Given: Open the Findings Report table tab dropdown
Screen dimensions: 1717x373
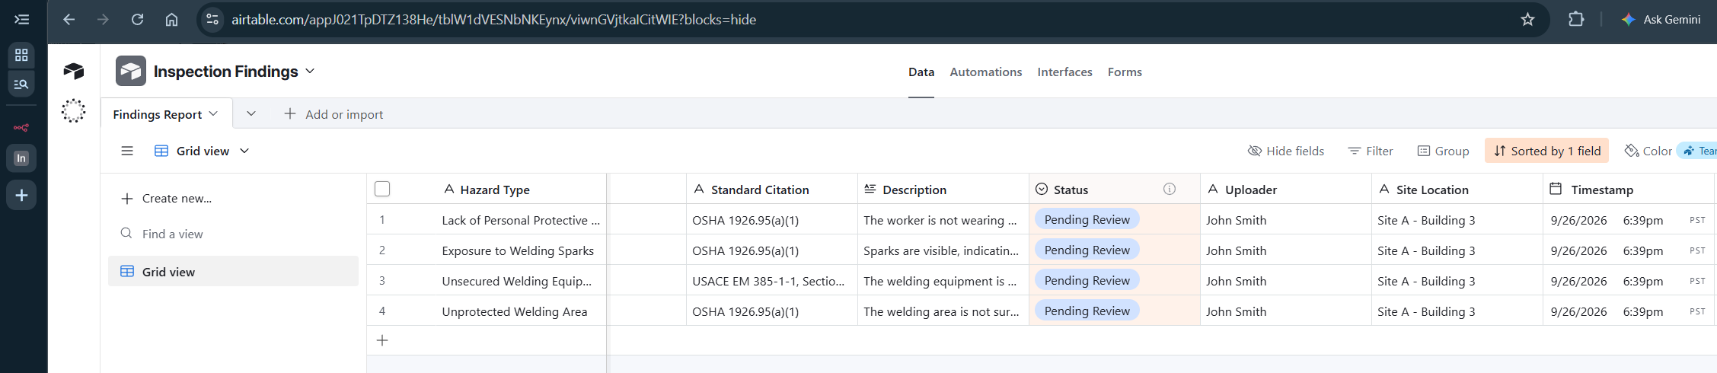Looking at the screenshot, I should [x=214, y=113].
